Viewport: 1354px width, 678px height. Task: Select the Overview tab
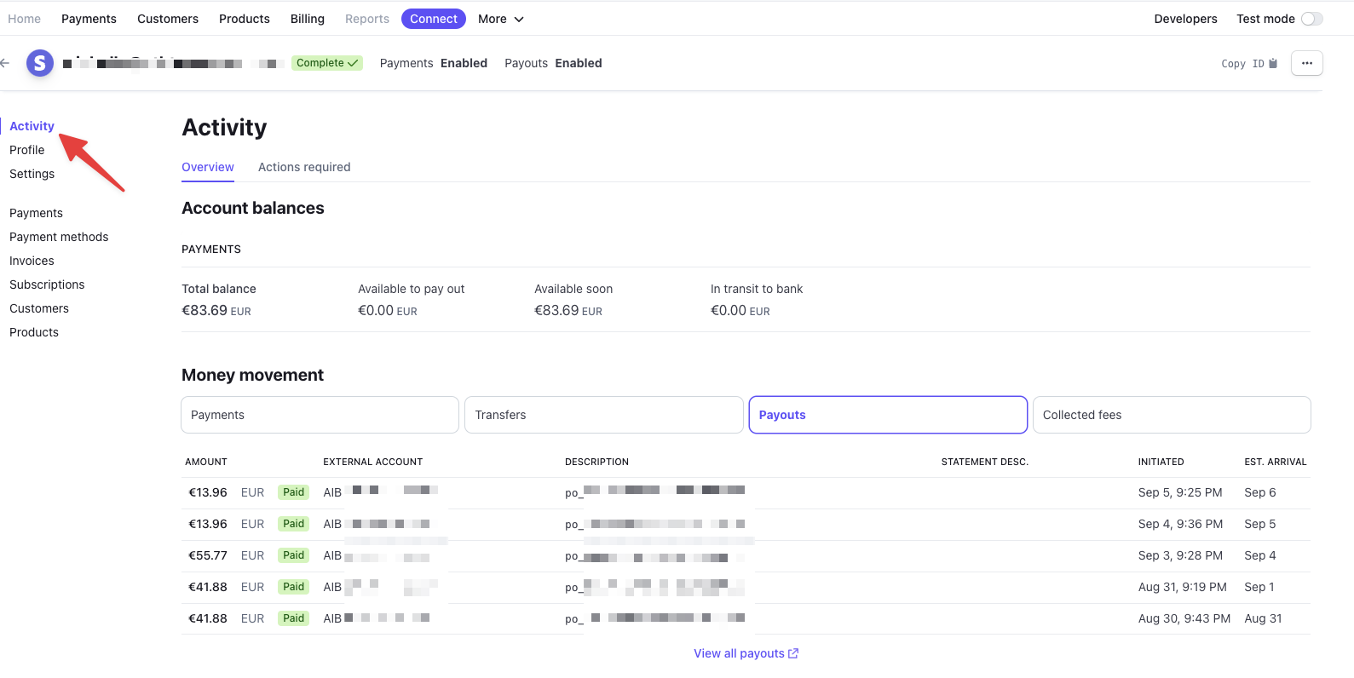coord(207,167)
